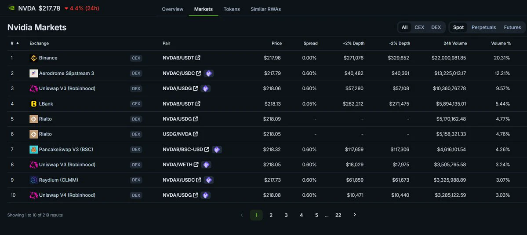Click the next page arrow
The width and height of the screenshot is (527, 235).
pyautogui.click(x=355, y=215)
